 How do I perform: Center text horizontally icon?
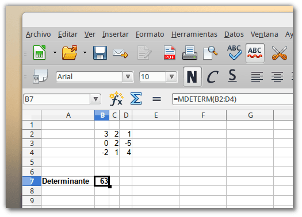click(x=277, y=77)
